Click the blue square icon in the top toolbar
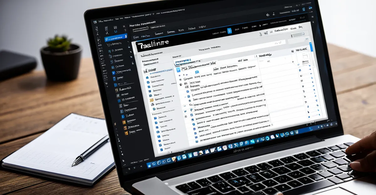Image resolution: width=376 pixels, height=195 pixels. tap(229, 31)
